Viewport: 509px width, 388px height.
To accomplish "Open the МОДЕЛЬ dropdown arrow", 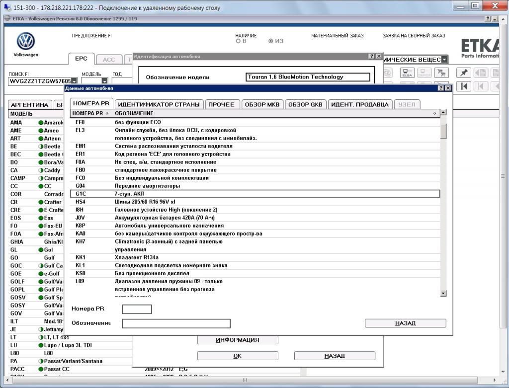I will pos(104,81).
